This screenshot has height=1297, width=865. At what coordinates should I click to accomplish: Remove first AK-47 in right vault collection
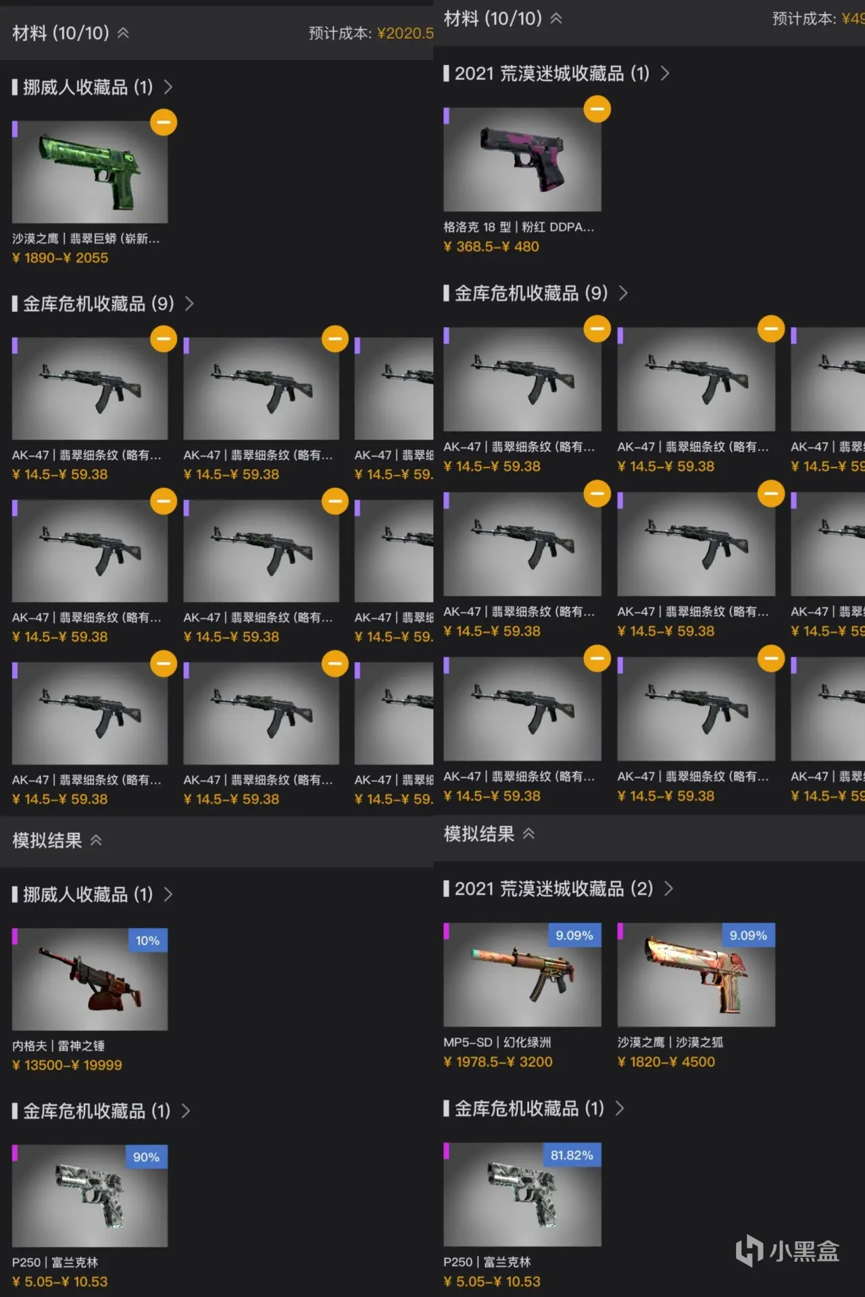click(x=597, y=329)
